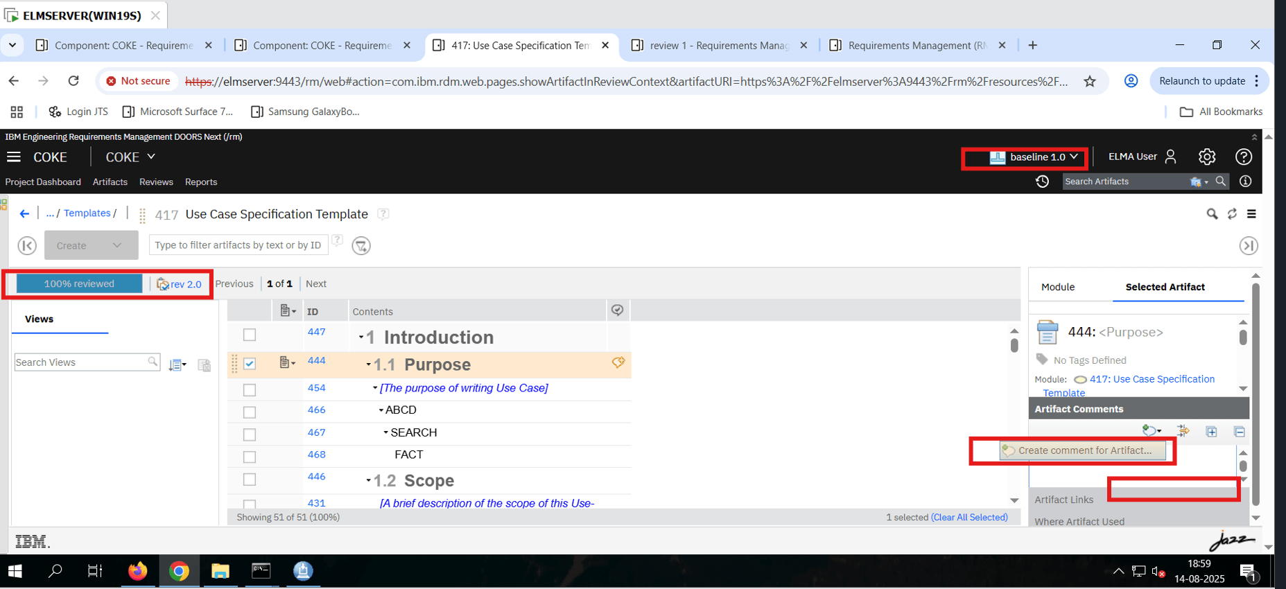
Task: Click the Relaunch to update button
Action: tap(1210, 81)
